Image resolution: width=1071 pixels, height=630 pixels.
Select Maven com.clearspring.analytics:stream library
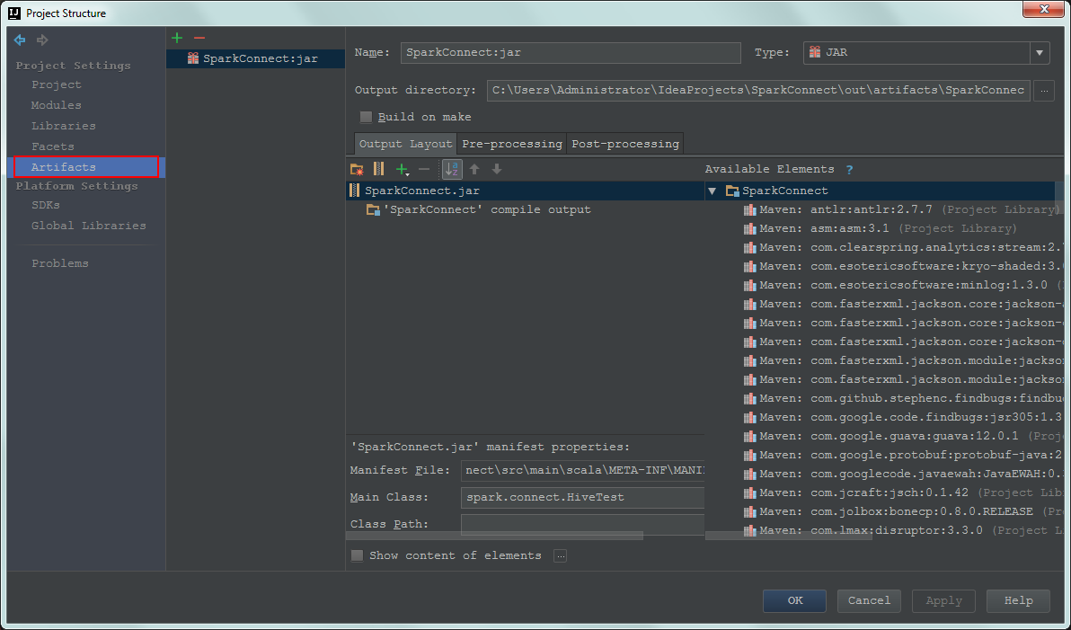click(903, 248)
